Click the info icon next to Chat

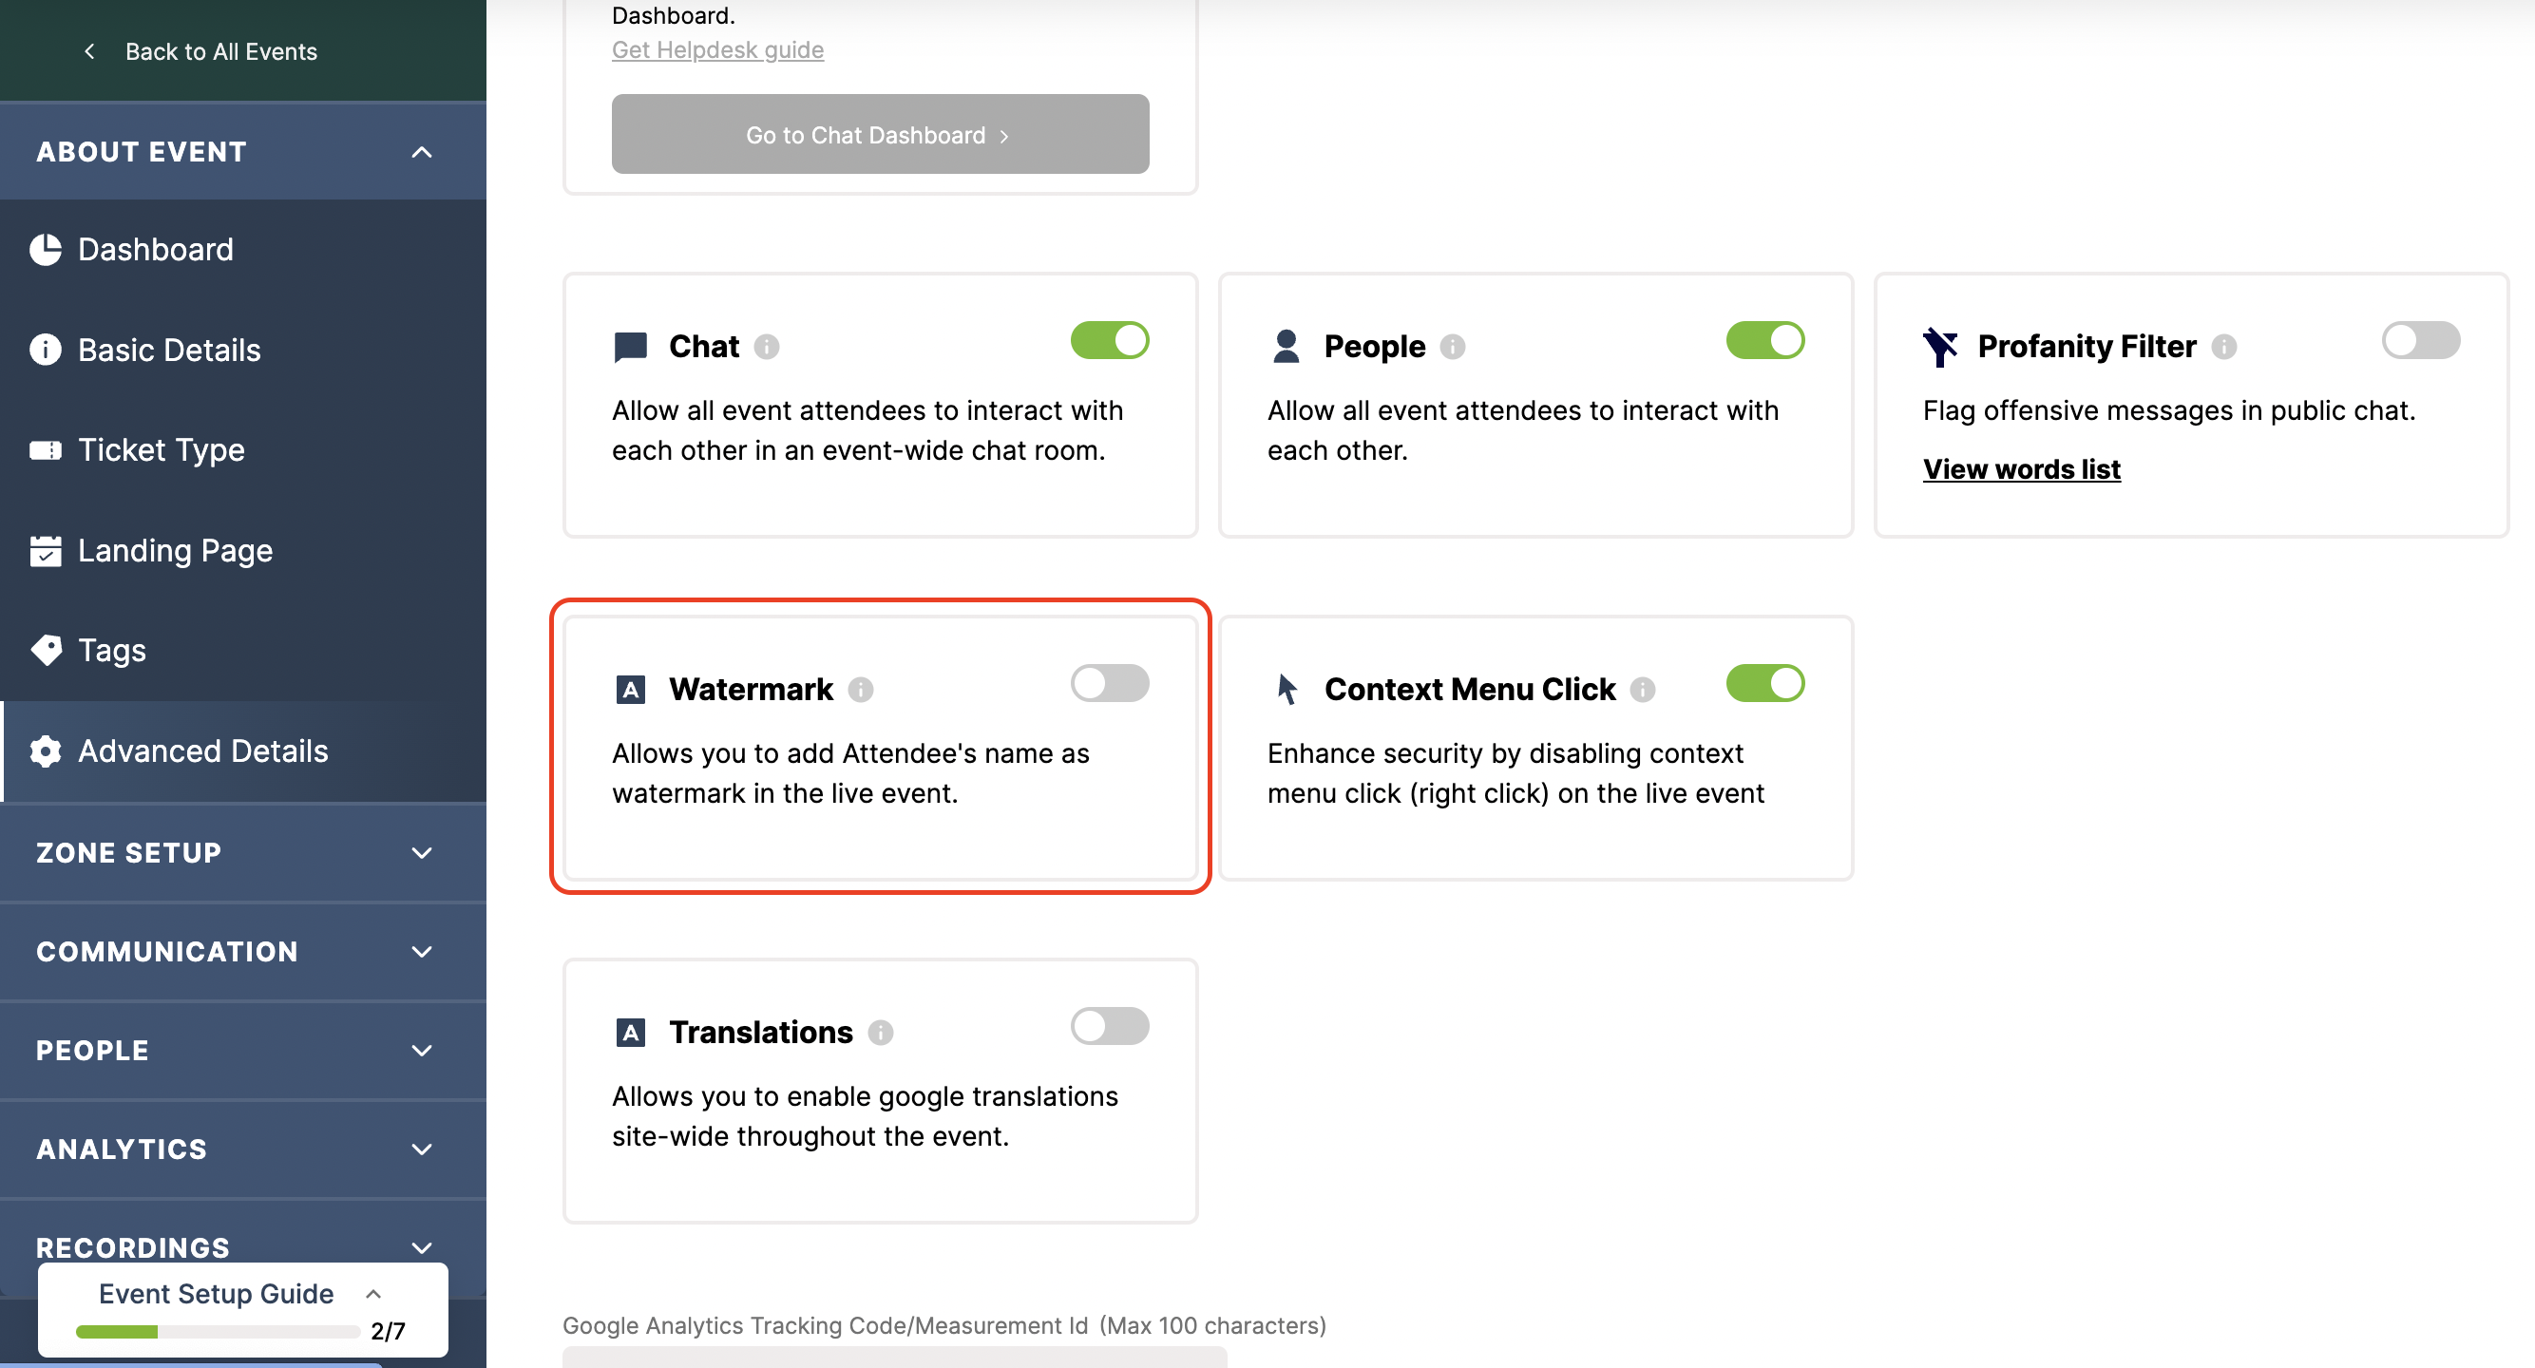tap(767, 347)
